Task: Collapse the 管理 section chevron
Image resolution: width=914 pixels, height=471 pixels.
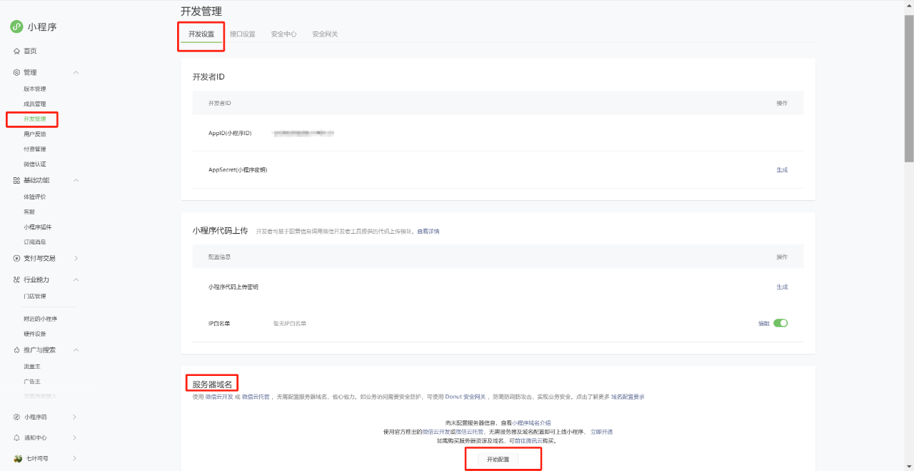Action: click(76, 72)
